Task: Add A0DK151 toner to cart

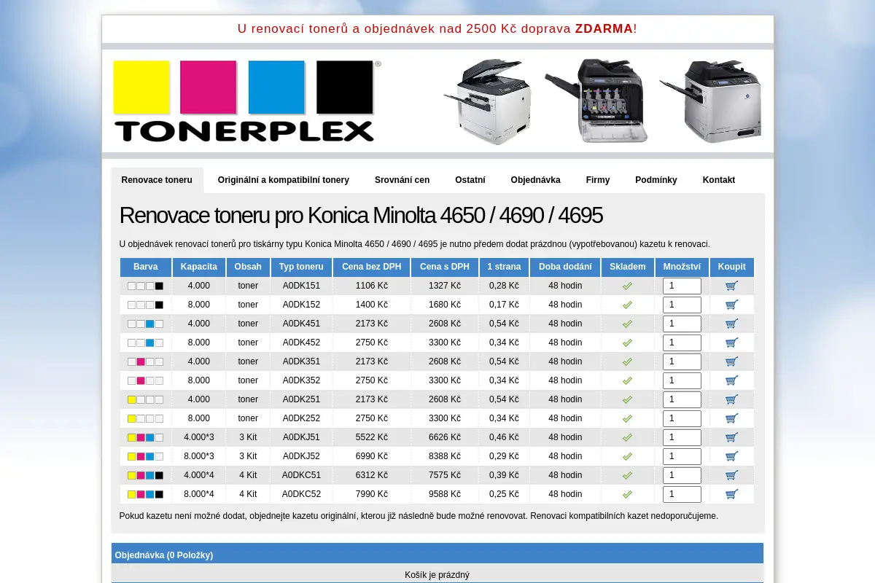Action: (x=731, y=286)
